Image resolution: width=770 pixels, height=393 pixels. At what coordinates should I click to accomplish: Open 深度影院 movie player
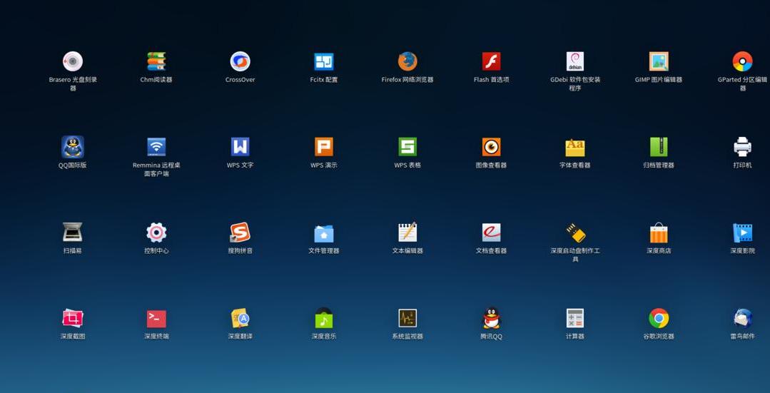pos(742,233)
